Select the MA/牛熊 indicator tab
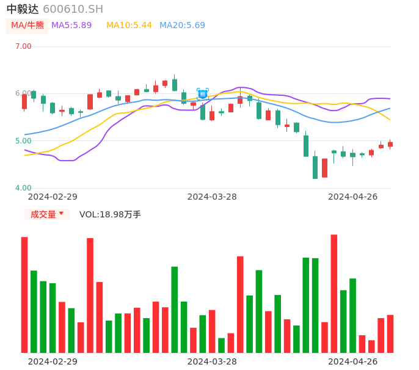 click(x=27, y=26)
